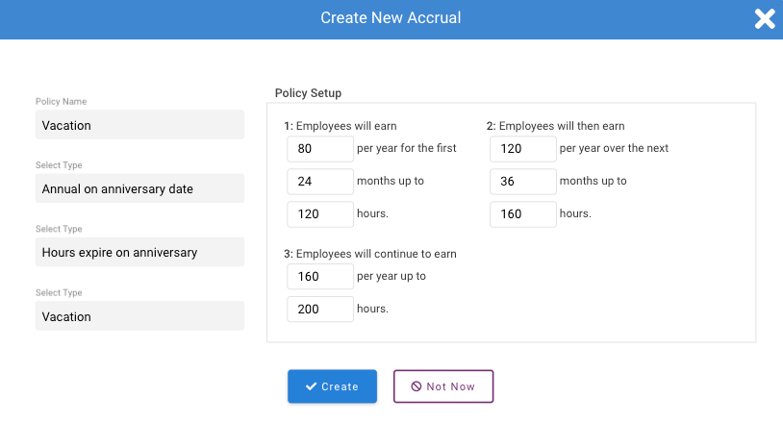The width and height of the screenshot is (783, 423).
Task: Click the Create New Accrual title bar
Action: (x=391, y=18)
